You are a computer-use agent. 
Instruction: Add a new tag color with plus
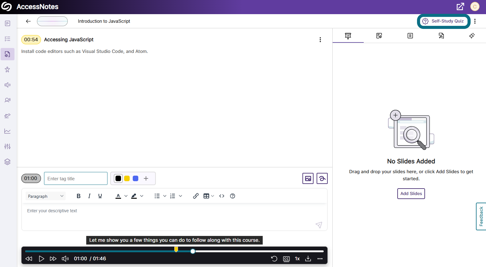coord(146,178)
